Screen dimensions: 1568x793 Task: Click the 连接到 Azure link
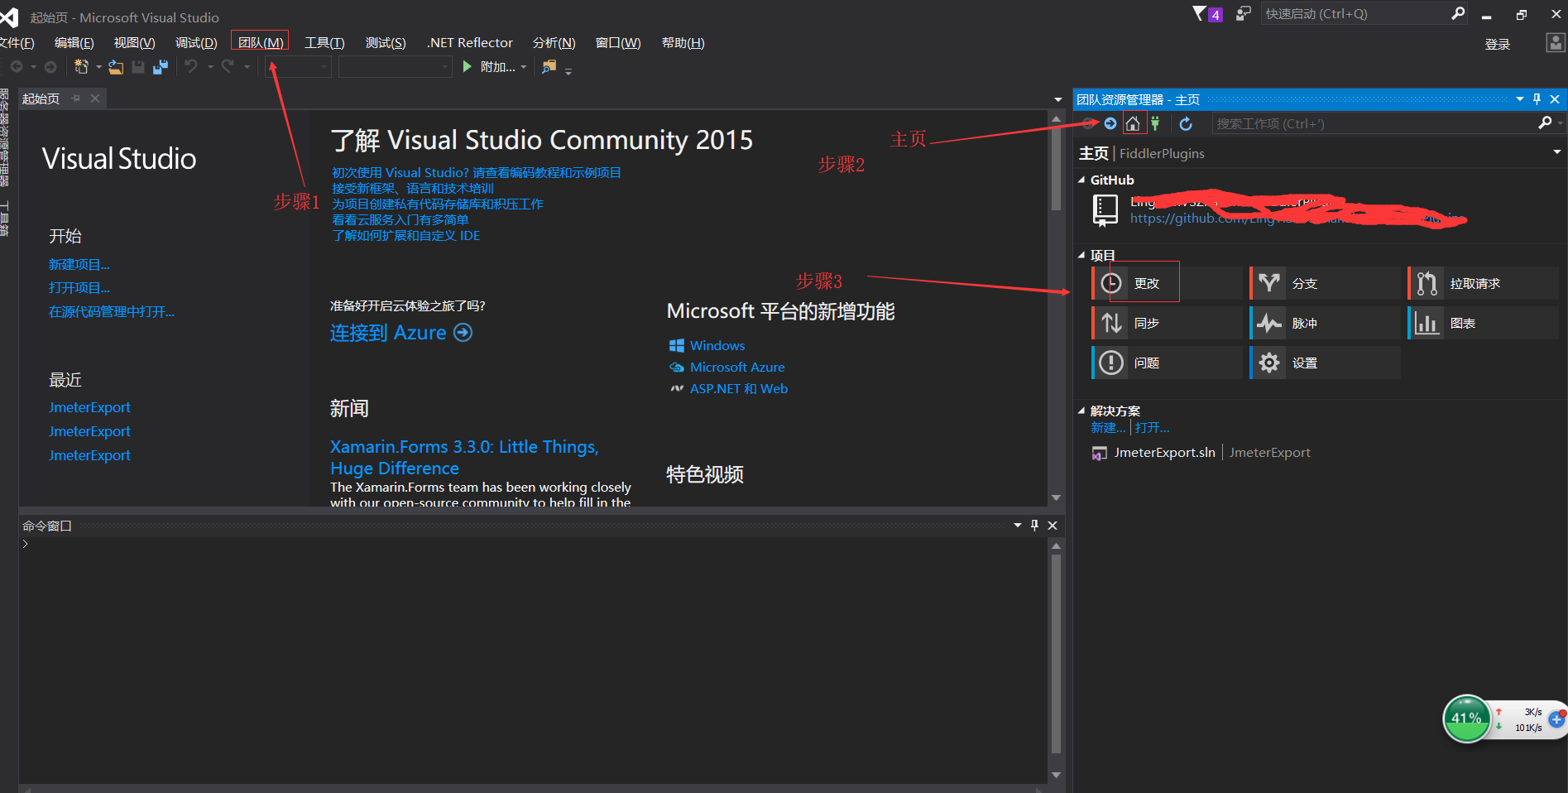(x=401, y=333)
